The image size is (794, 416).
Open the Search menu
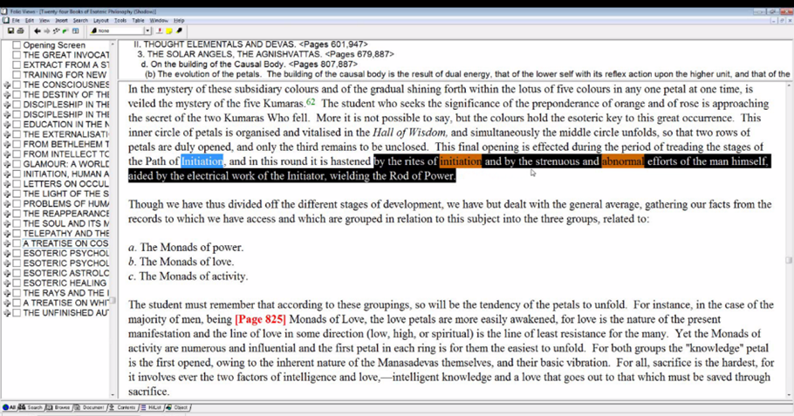pos(80,21)
